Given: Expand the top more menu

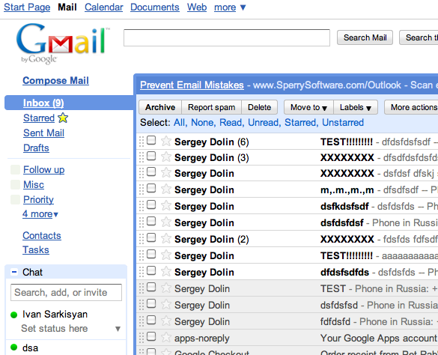Looking at the screenshot, I should pyautogui.click(x=230, y=7).
